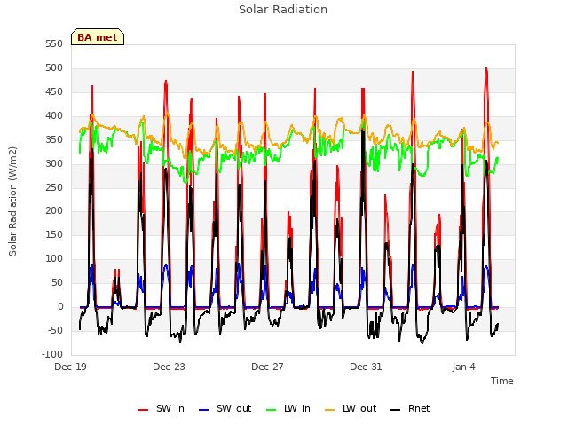Viewport: 568px width, 426px height.
Task: Click the Jan 4 axis label
Action: [463, 367]
